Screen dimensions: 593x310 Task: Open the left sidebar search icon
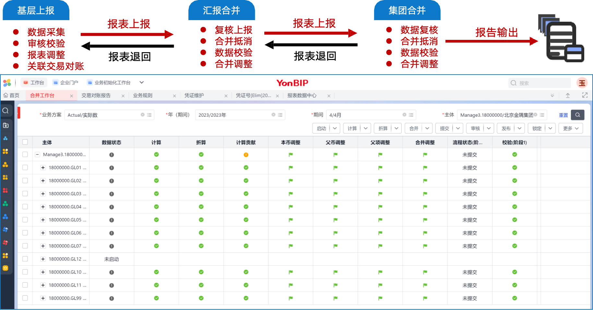[6, 111]
